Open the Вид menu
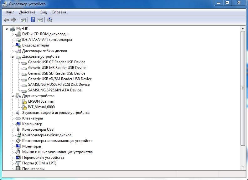Screen dimensions: 248x180 44,12
